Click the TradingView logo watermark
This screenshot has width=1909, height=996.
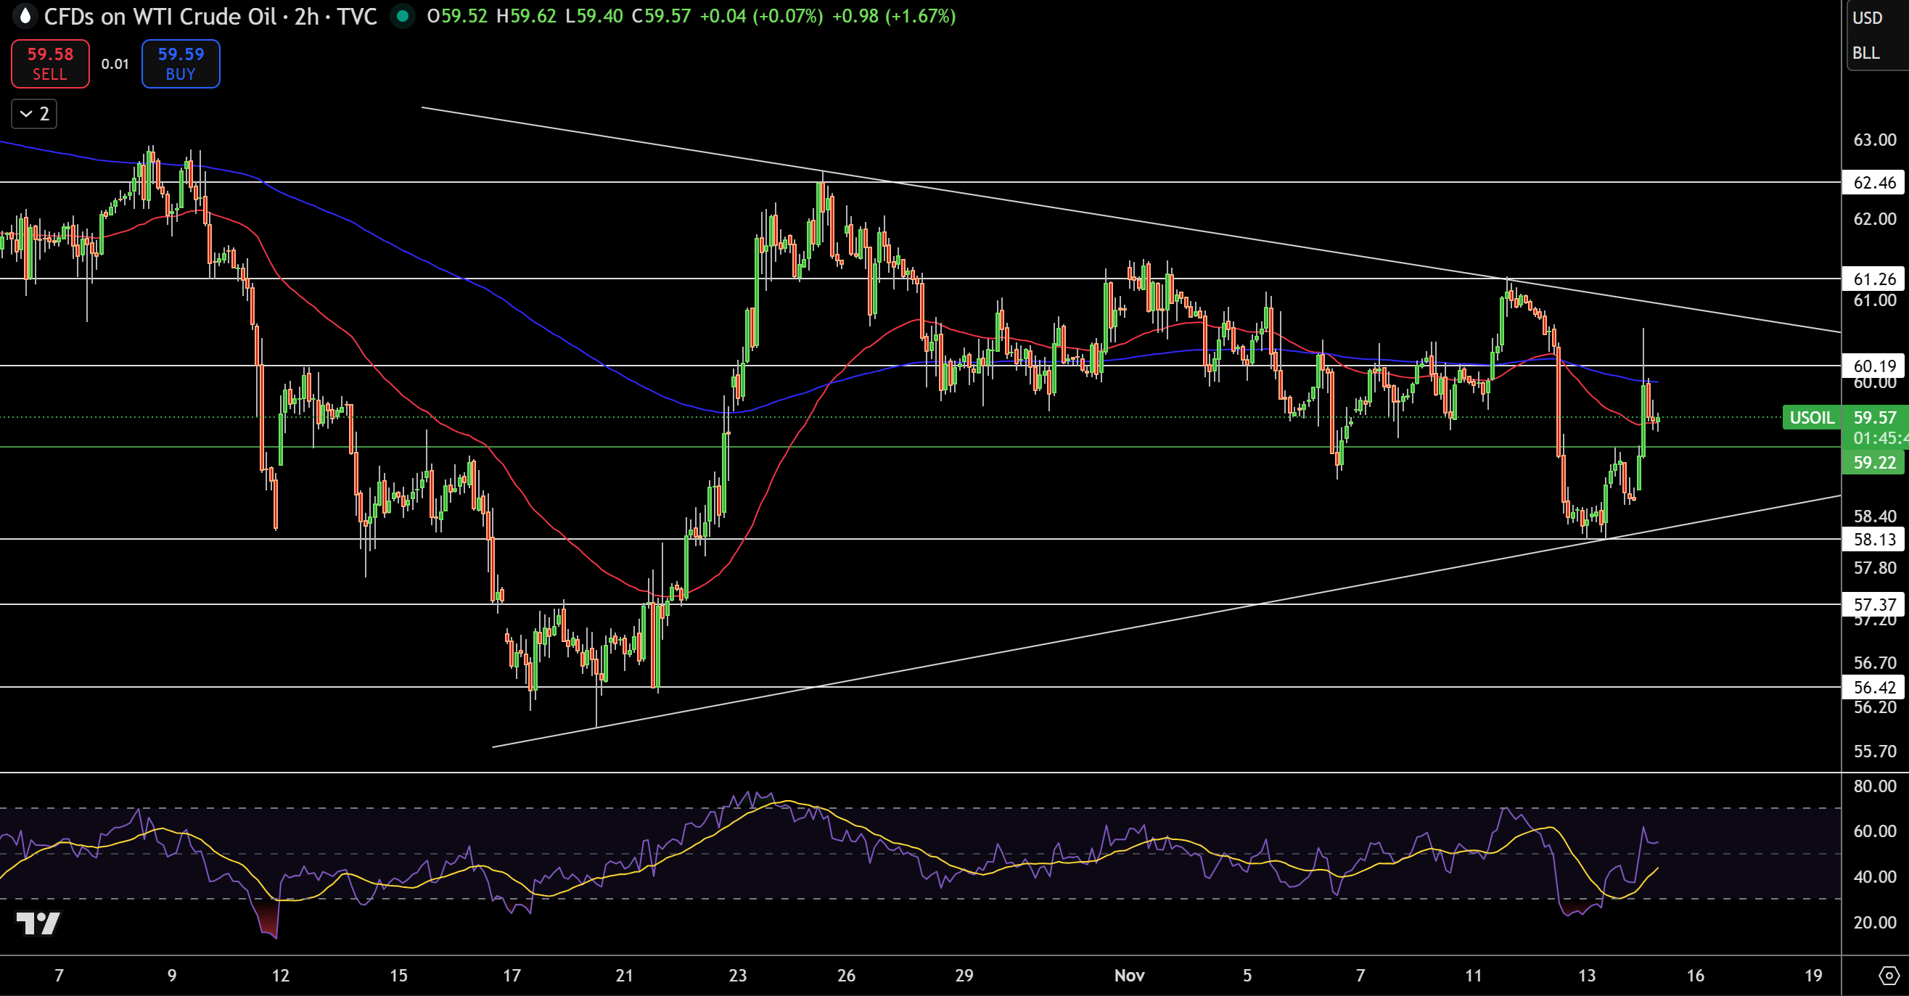[38, 925]
